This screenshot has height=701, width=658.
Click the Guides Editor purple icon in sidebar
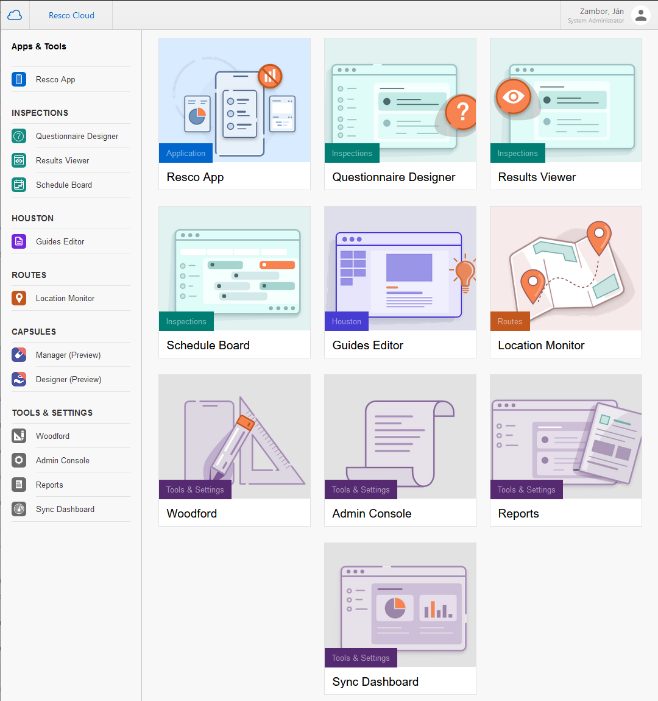(x=19, y=241)
